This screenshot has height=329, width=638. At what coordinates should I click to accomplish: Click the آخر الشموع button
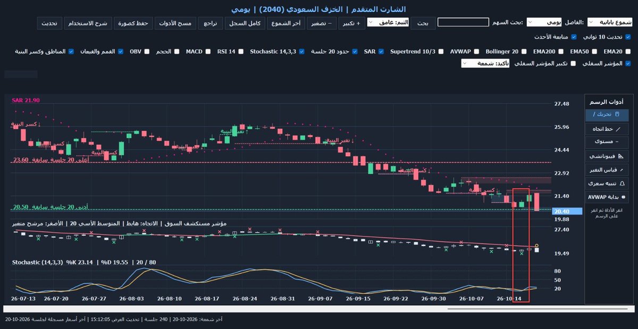point(287,23)
